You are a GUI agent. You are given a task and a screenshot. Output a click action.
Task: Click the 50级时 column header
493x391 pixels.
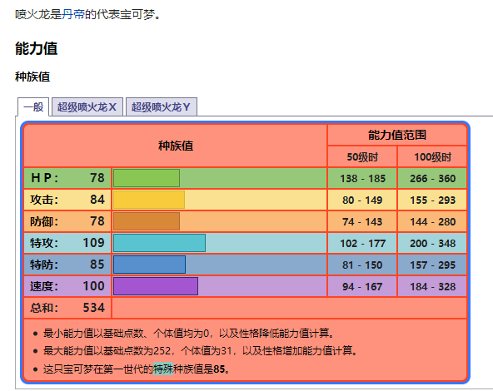(362, 156)
